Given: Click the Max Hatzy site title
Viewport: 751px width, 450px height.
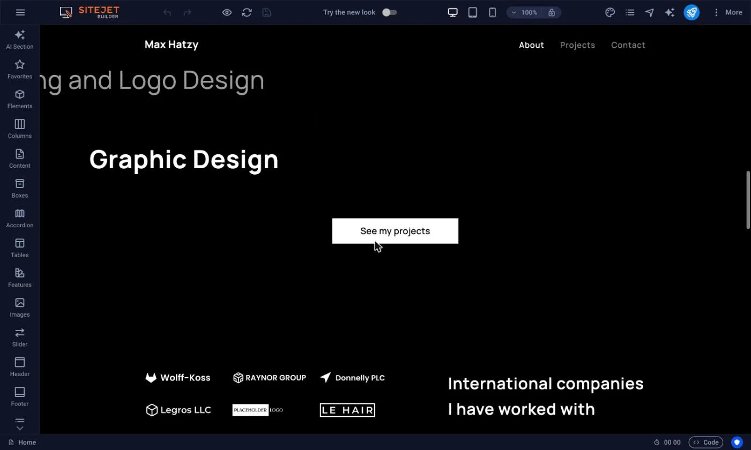Looking at the screenshot, I should click(x=172, y=44).
